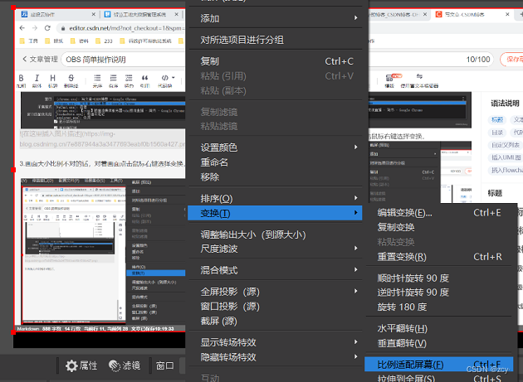Choose 复制变换 in the submenu
Screen dimensions: 523x382
pos(438,227)
